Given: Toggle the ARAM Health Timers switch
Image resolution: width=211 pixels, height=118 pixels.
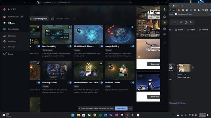Looking at the screenshot, I should point(101,46).
